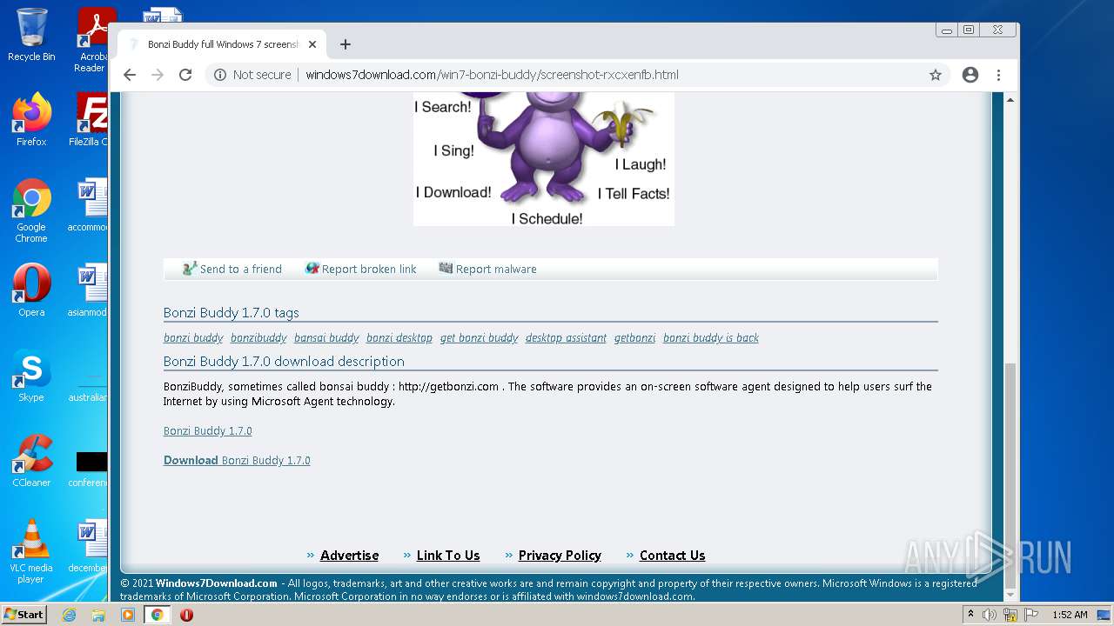Open the bonzibuddy tag
The width and height of the screenshot is (1114, 626).
click(258, 337)
